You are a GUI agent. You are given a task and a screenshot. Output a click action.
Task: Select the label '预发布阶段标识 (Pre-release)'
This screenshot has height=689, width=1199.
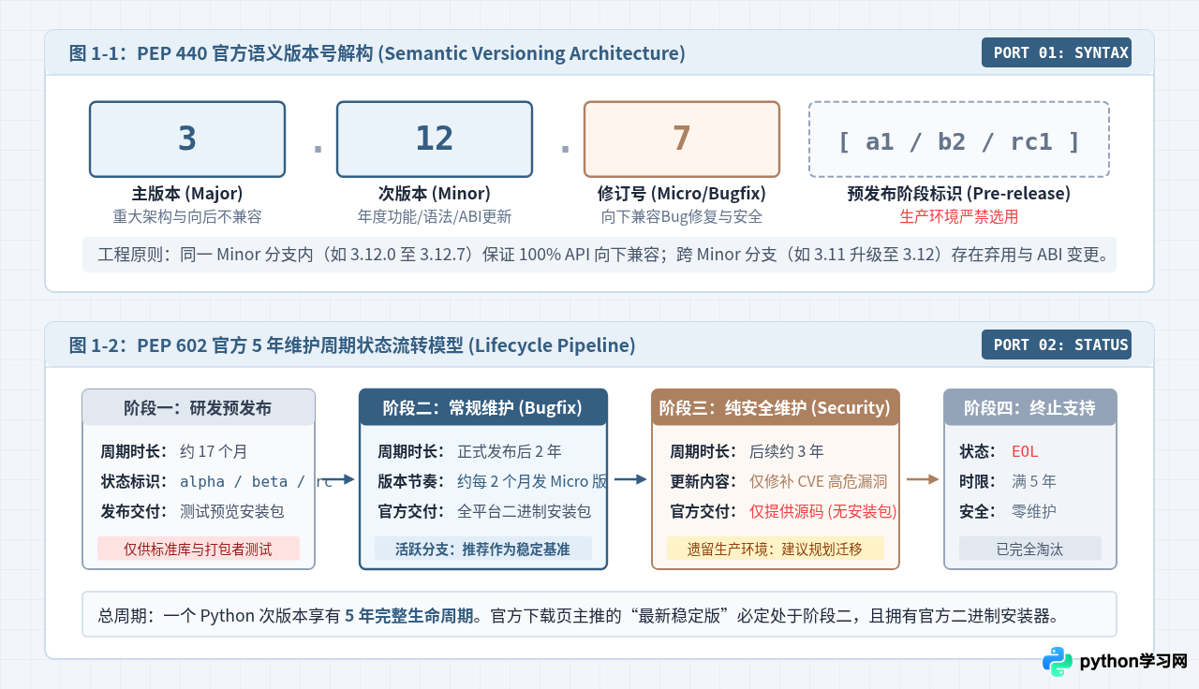pos(959,194)
